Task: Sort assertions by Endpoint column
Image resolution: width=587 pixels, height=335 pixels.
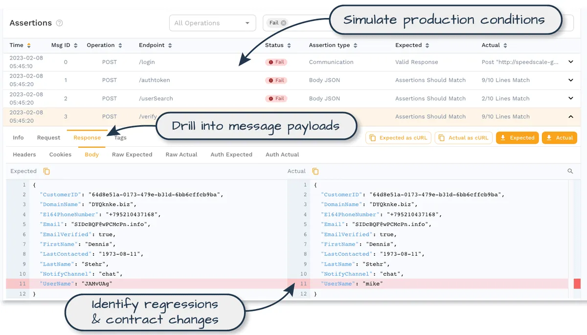Action: [x=170, y=45]
